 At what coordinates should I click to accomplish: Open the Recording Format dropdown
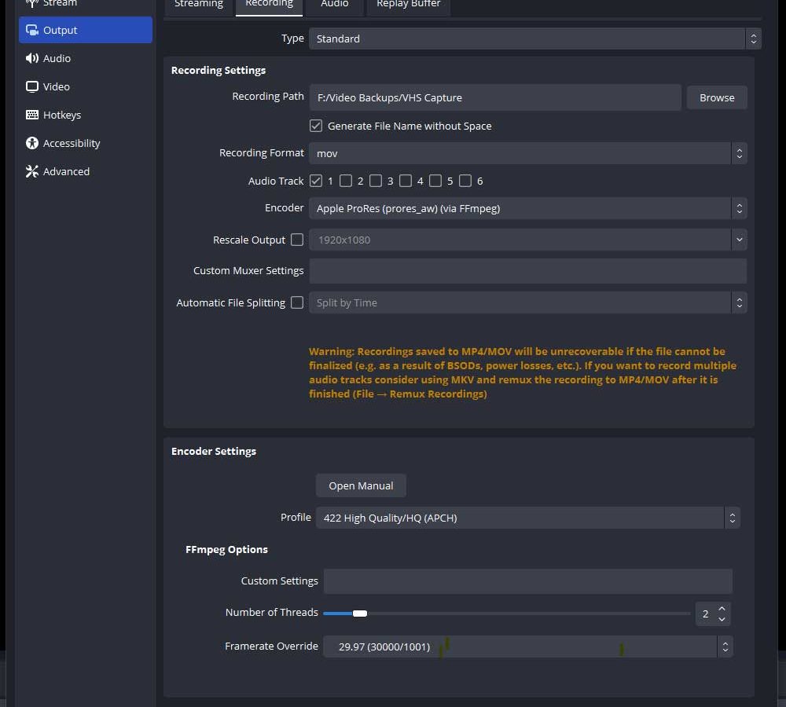pos(527,153)
